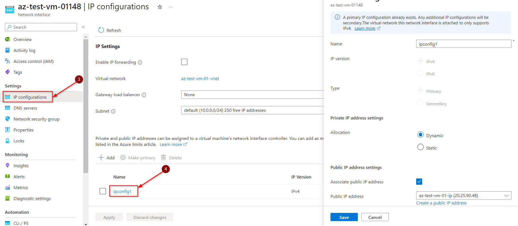Open Network security group menu item
This screenshot has width=518, height=226.
36,119
